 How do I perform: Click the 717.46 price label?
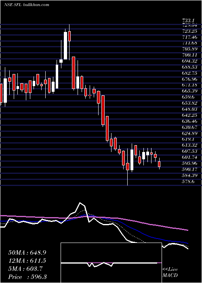[x=189, y=37]
